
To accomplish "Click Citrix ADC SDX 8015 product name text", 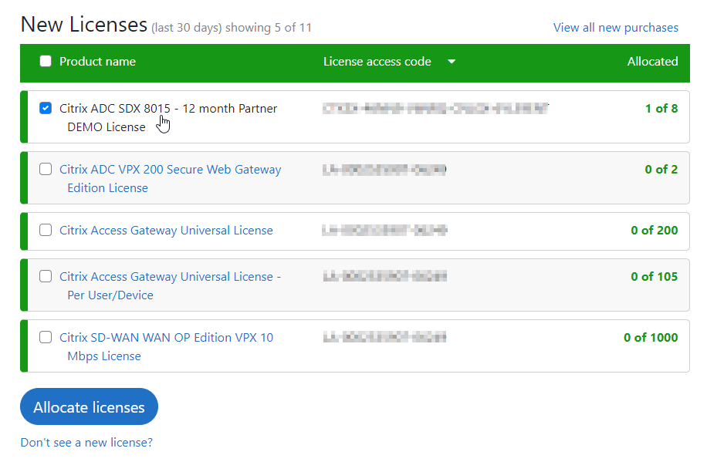I will (168, 118).
